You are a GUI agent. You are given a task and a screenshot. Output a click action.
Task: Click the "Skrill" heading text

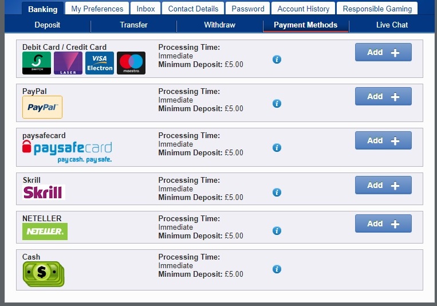click(32, 180)
